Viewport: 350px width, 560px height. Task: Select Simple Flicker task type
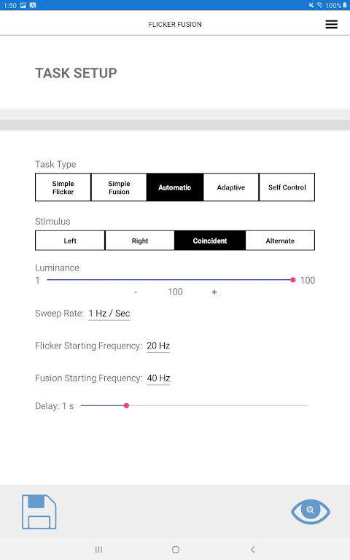[63, 187]
